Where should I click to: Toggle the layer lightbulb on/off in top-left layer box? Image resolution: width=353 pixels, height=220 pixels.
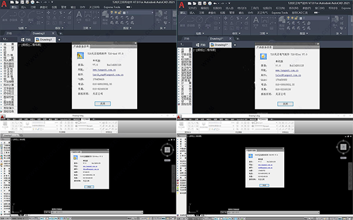click(111, 12)
